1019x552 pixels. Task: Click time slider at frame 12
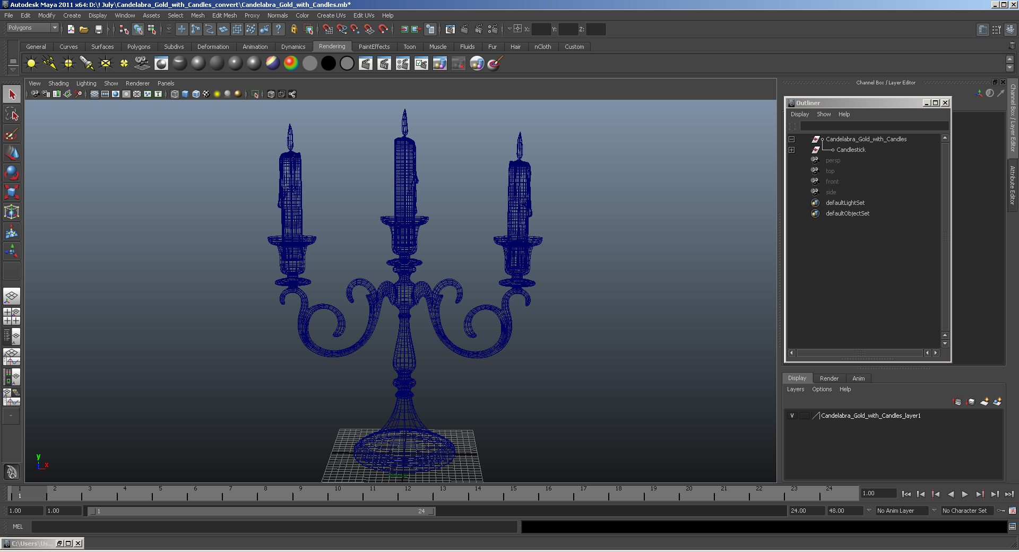pos(407,494)
